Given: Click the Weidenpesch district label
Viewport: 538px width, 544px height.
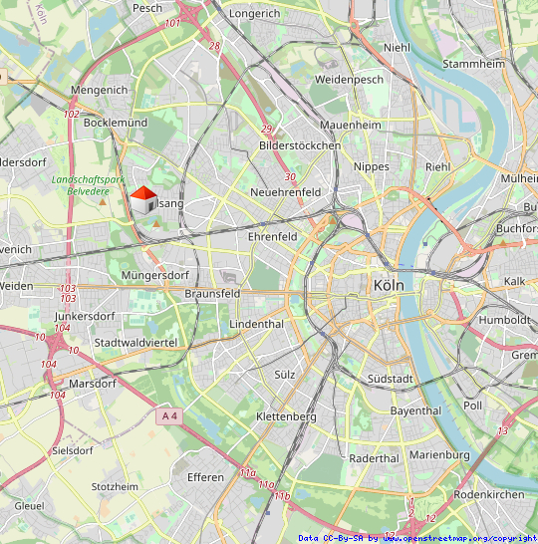Looking at the screenshot, I should tap(349, 80).
